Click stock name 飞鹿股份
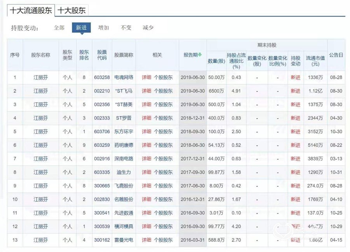Viewport: 350px width, 252px height. pos(124,186)
